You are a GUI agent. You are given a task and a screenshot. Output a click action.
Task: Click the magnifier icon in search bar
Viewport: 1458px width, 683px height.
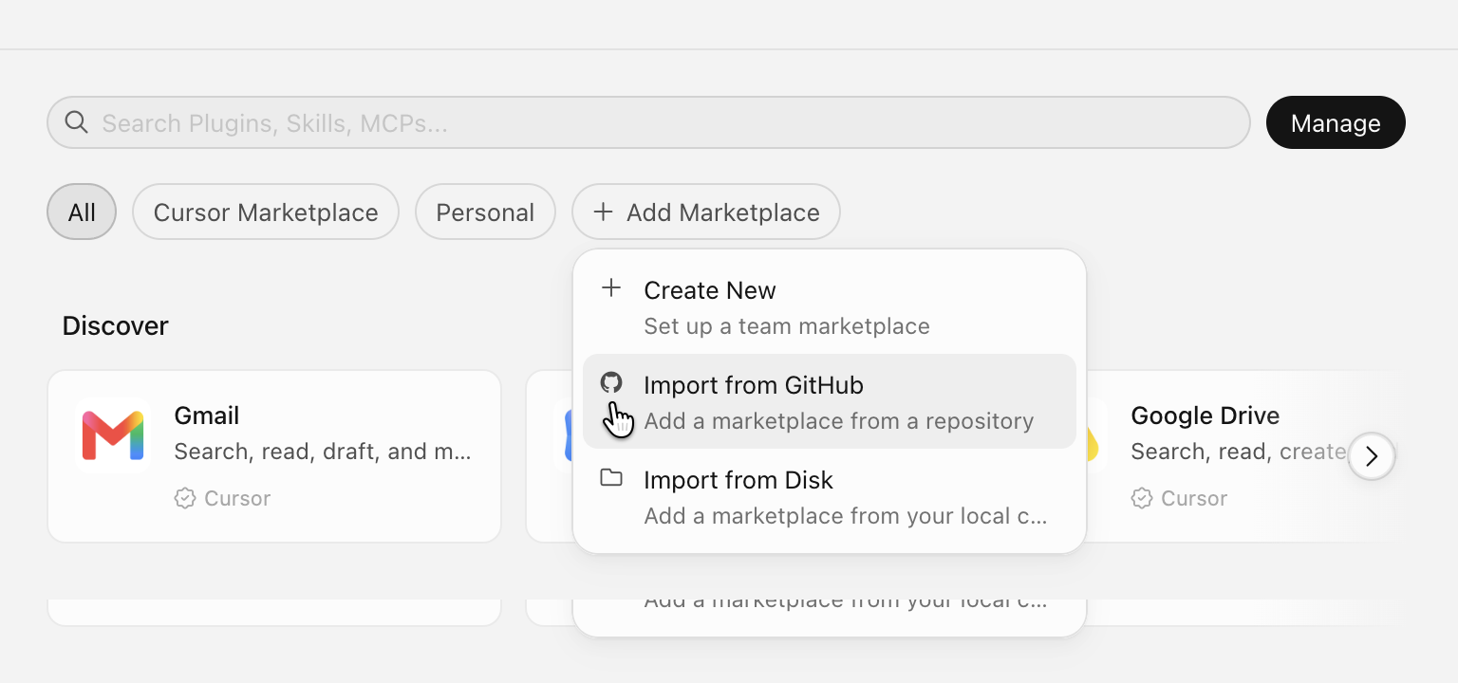[76, 122]
